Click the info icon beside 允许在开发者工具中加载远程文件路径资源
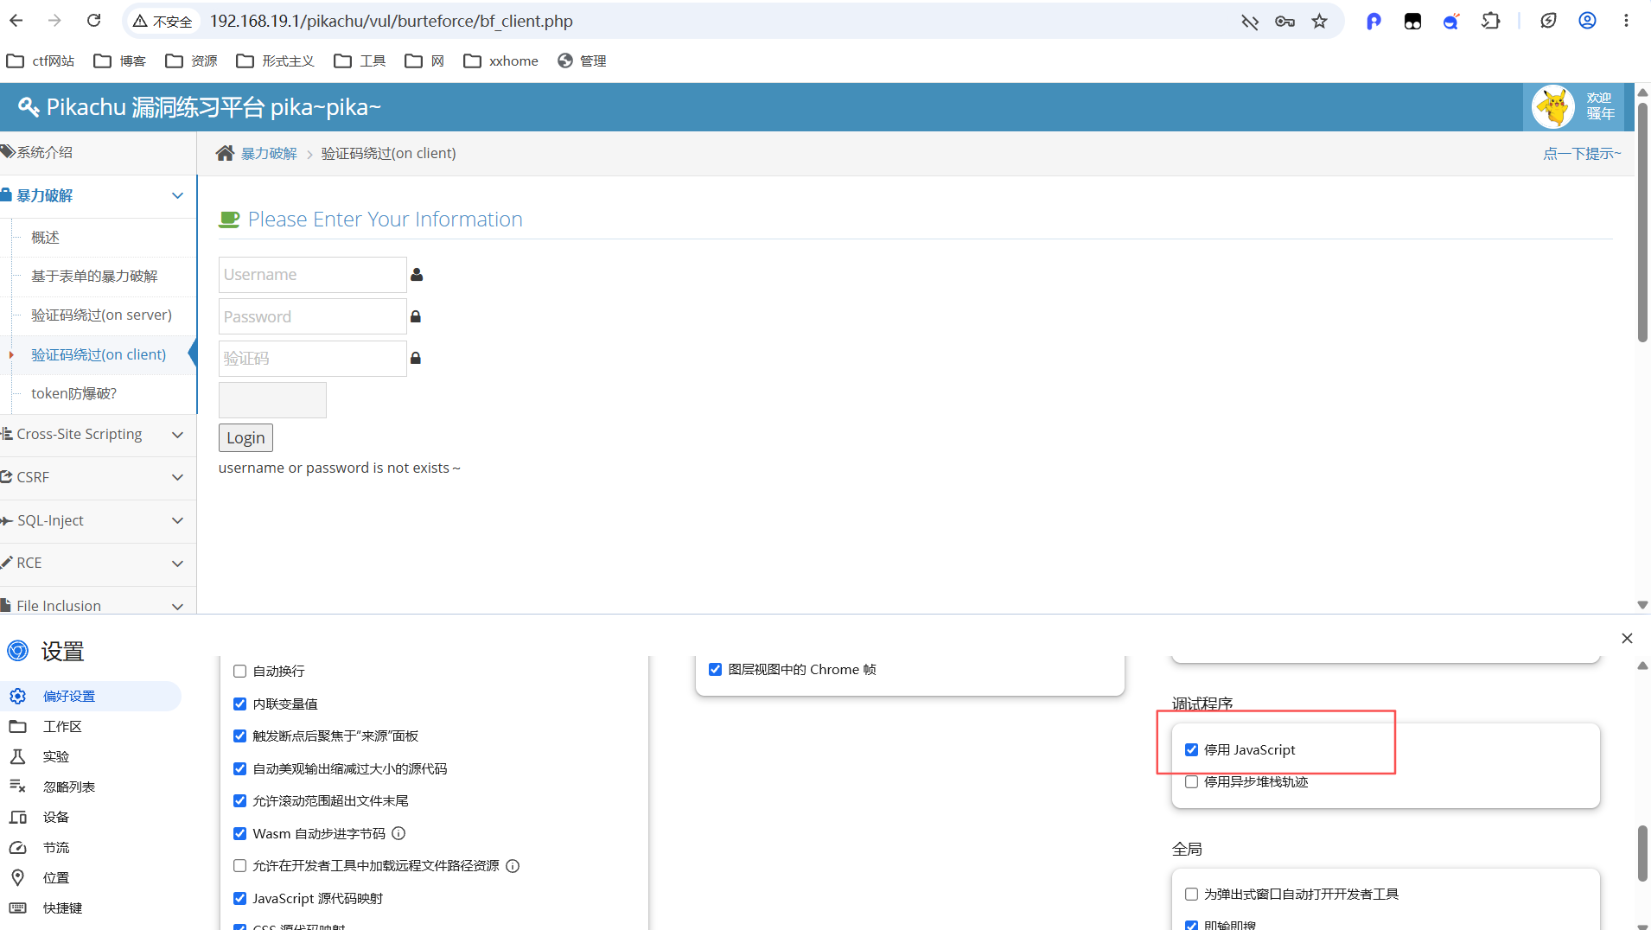 tap(513, 865)
